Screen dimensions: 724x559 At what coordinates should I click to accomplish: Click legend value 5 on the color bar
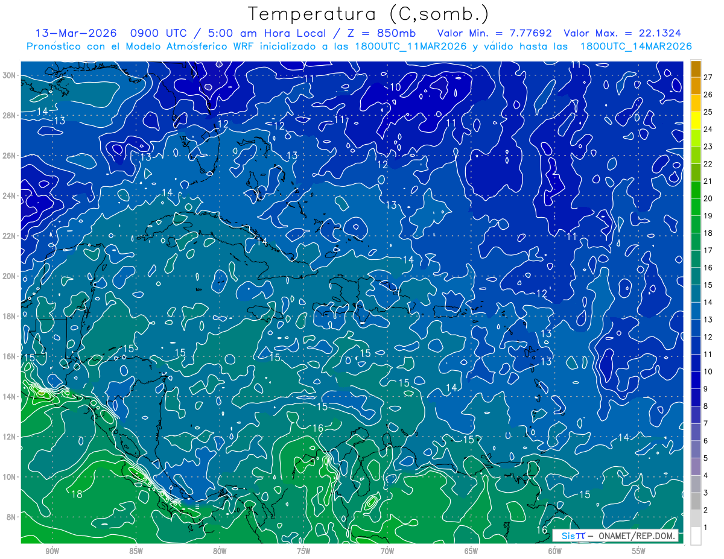point(706,458)
